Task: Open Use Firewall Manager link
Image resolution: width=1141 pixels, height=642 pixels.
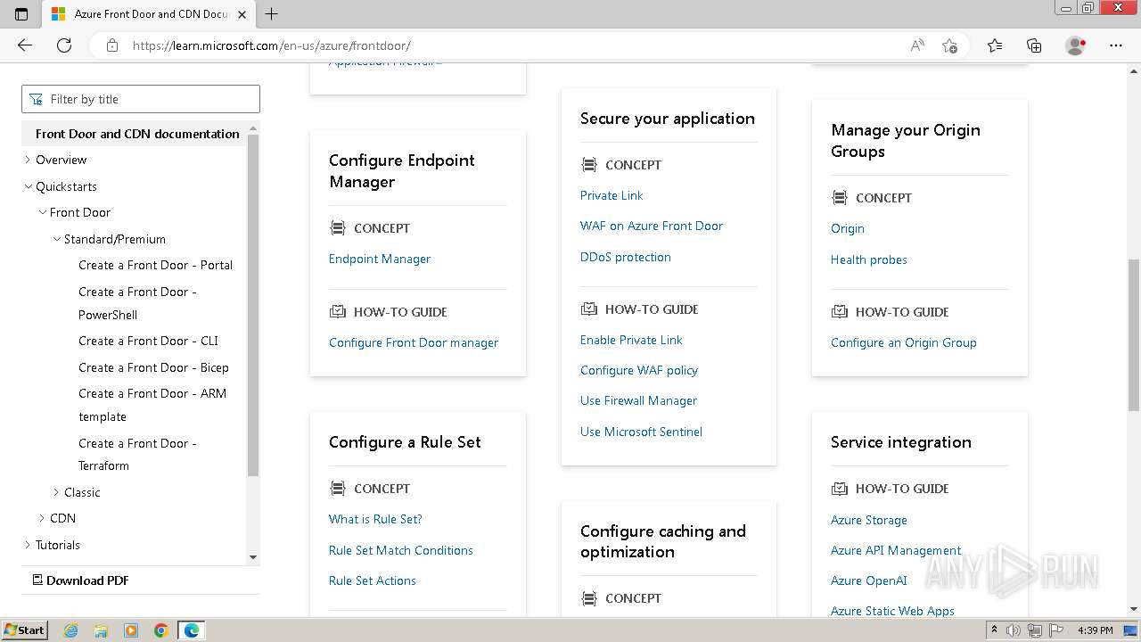Action: (638, 400)
